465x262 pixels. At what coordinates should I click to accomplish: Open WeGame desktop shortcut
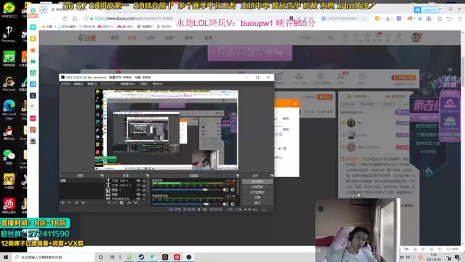[x=9, y=84]
